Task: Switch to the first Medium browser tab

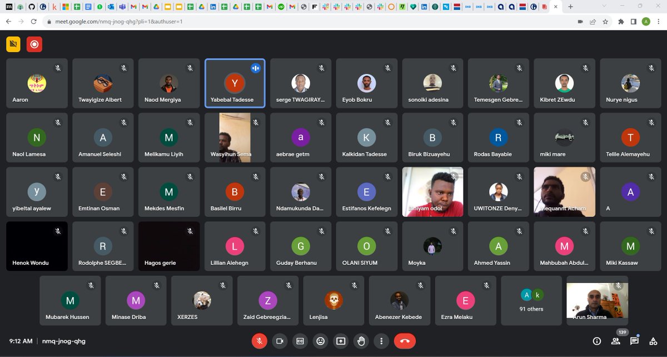Action: coord(8,7)
